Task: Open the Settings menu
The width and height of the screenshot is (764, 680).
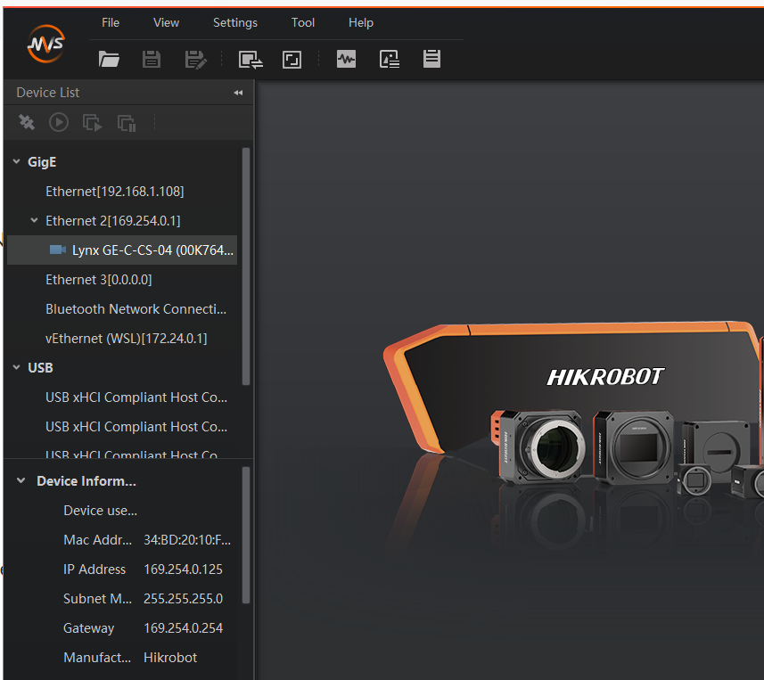Action: point(235,23)
